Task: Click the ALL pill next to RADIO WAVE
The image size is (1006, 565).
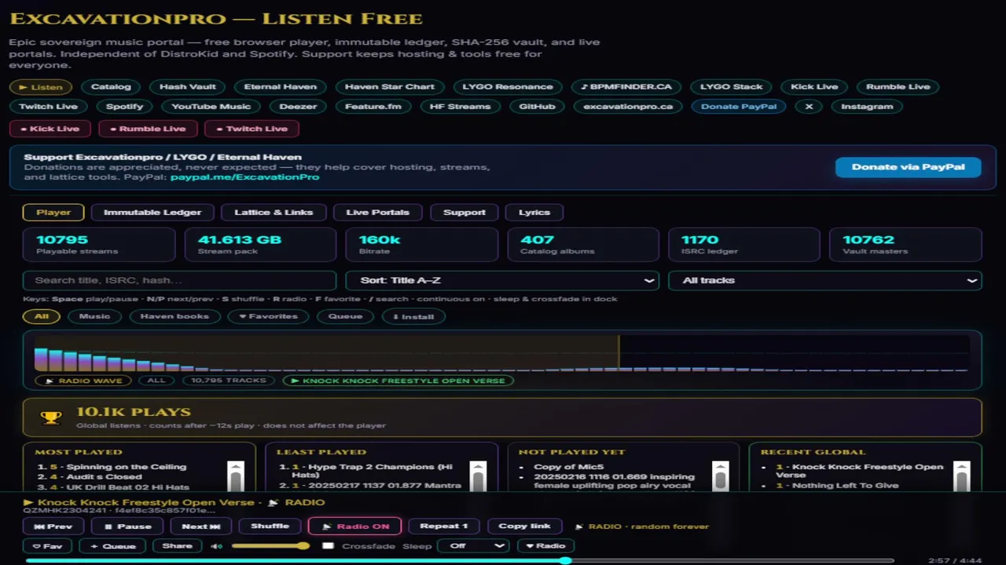Action: tap(156, 381)
